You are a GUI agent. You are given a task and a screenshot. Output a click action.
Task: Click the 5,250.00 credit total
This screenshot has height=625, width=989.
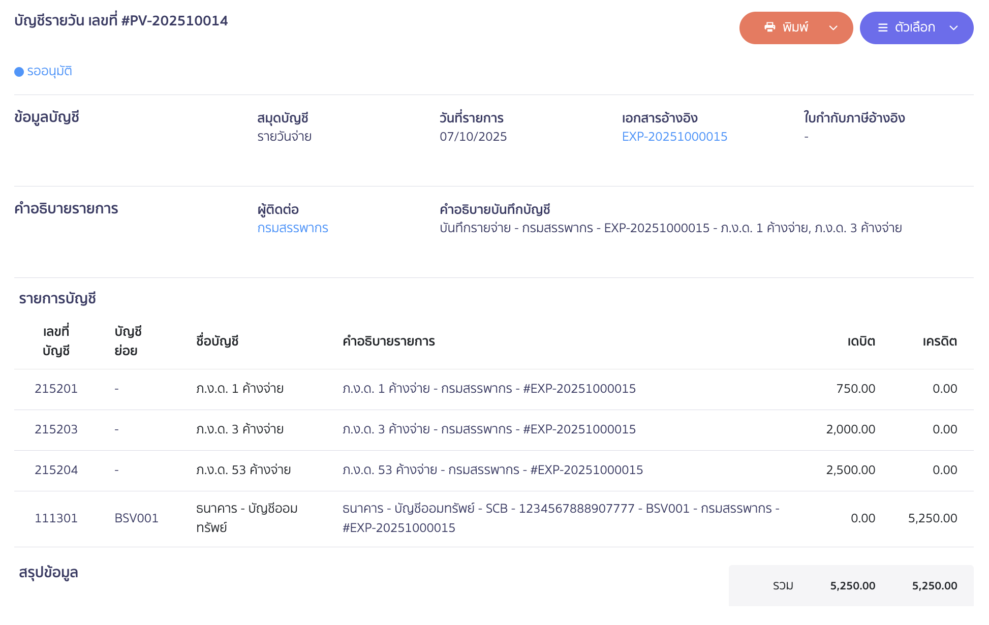tap(934, 586)
